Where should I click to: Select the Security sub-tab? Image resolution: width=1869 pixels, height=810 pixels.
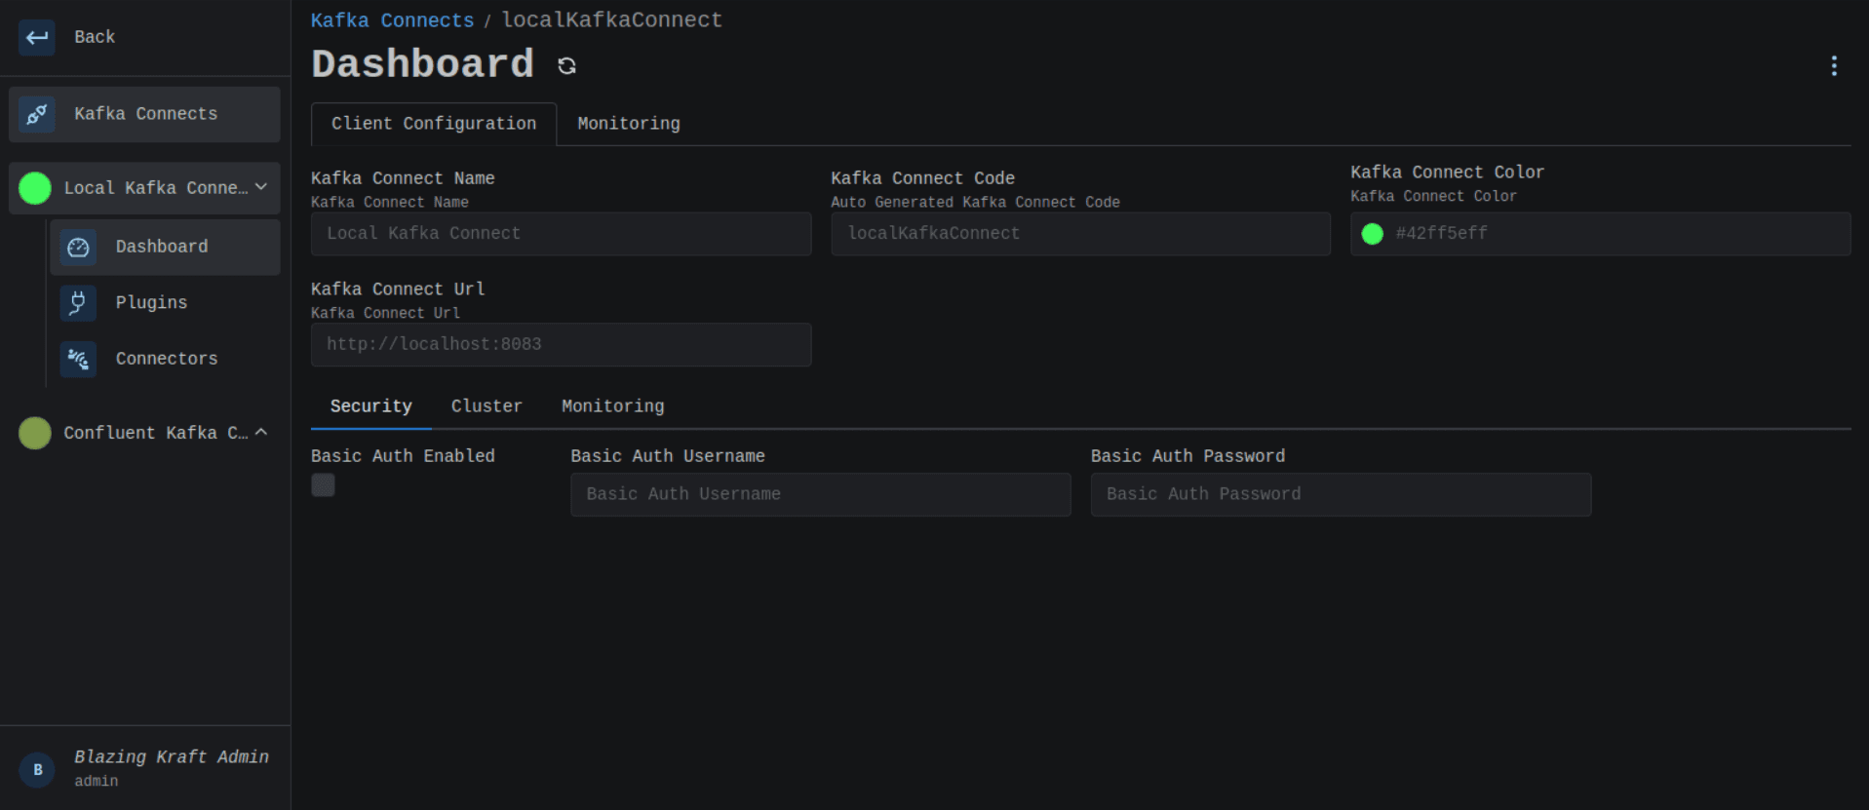[370, 406]
